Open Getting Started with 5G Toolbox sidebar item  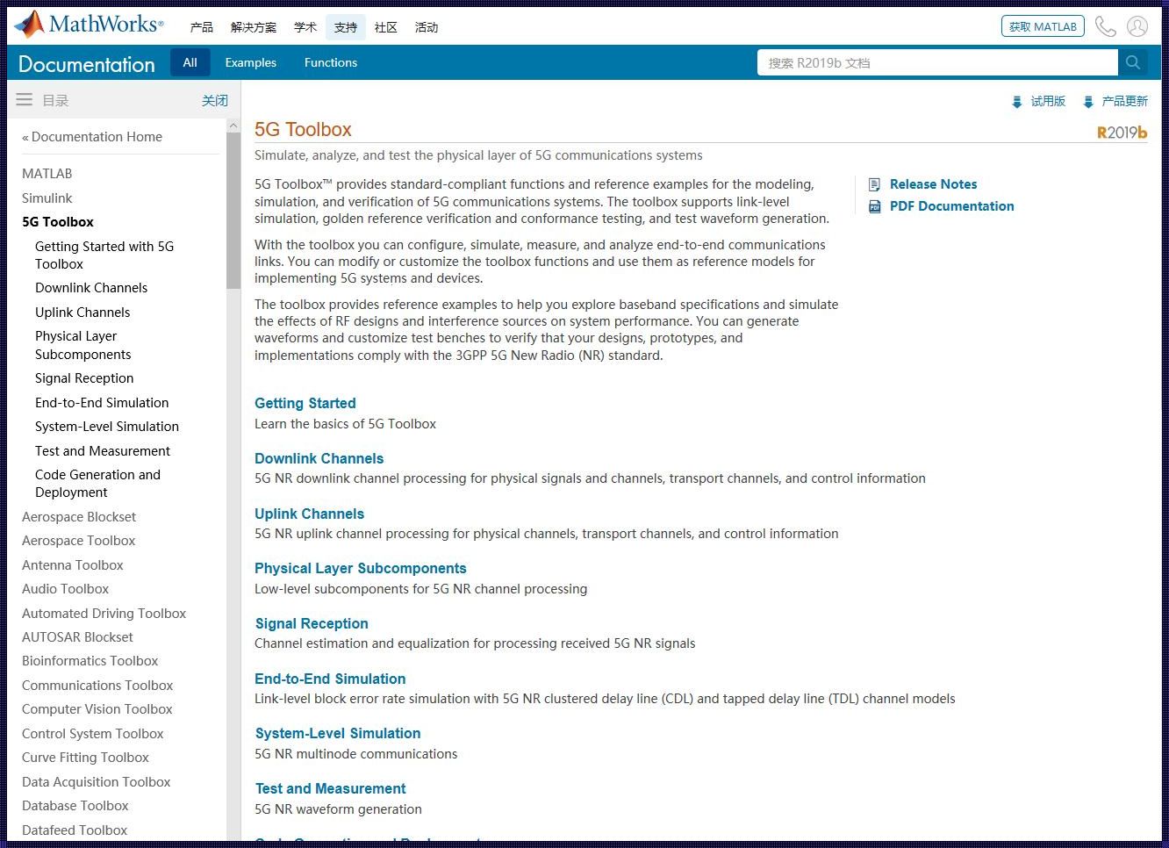(104, 255)
